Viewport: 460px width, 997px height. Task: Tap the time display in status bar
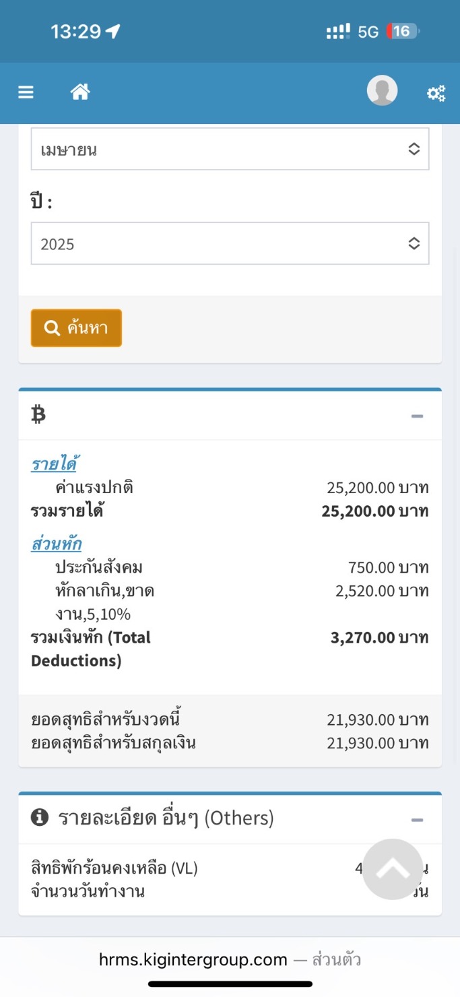pyautogui.click(x=75, y=32)
